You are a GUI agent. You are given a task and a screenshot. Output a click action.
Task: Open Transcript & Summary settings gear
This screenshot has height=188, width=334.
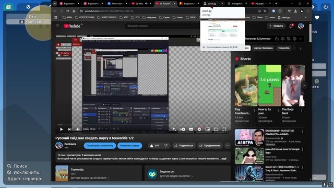[x=294, y=39]
